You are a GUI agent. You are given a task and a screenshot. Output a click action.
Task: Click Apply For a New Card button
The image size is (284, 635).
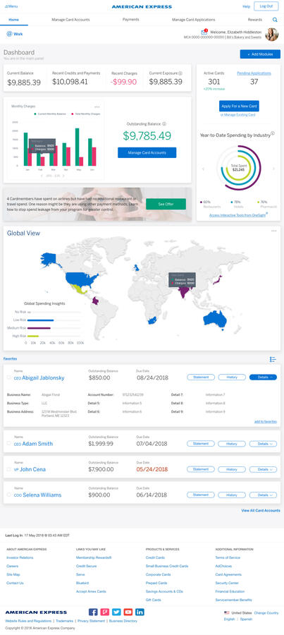tap(239, 106)
